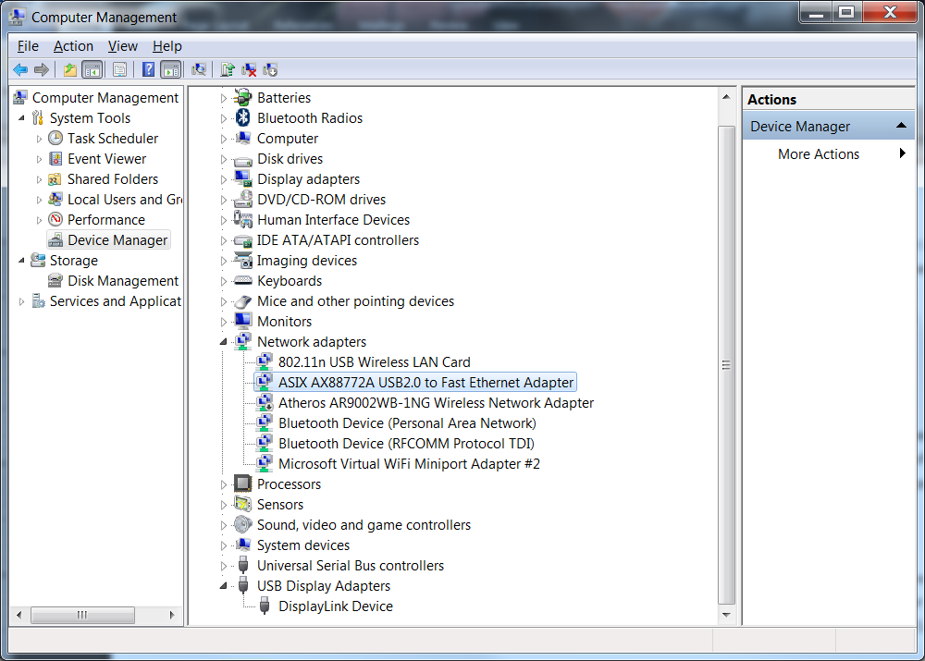Viewport: 925px width, 661px height.
Task: Select Bluetooth Device (Personal Area Network)
Action: click(x=407, y=423)
